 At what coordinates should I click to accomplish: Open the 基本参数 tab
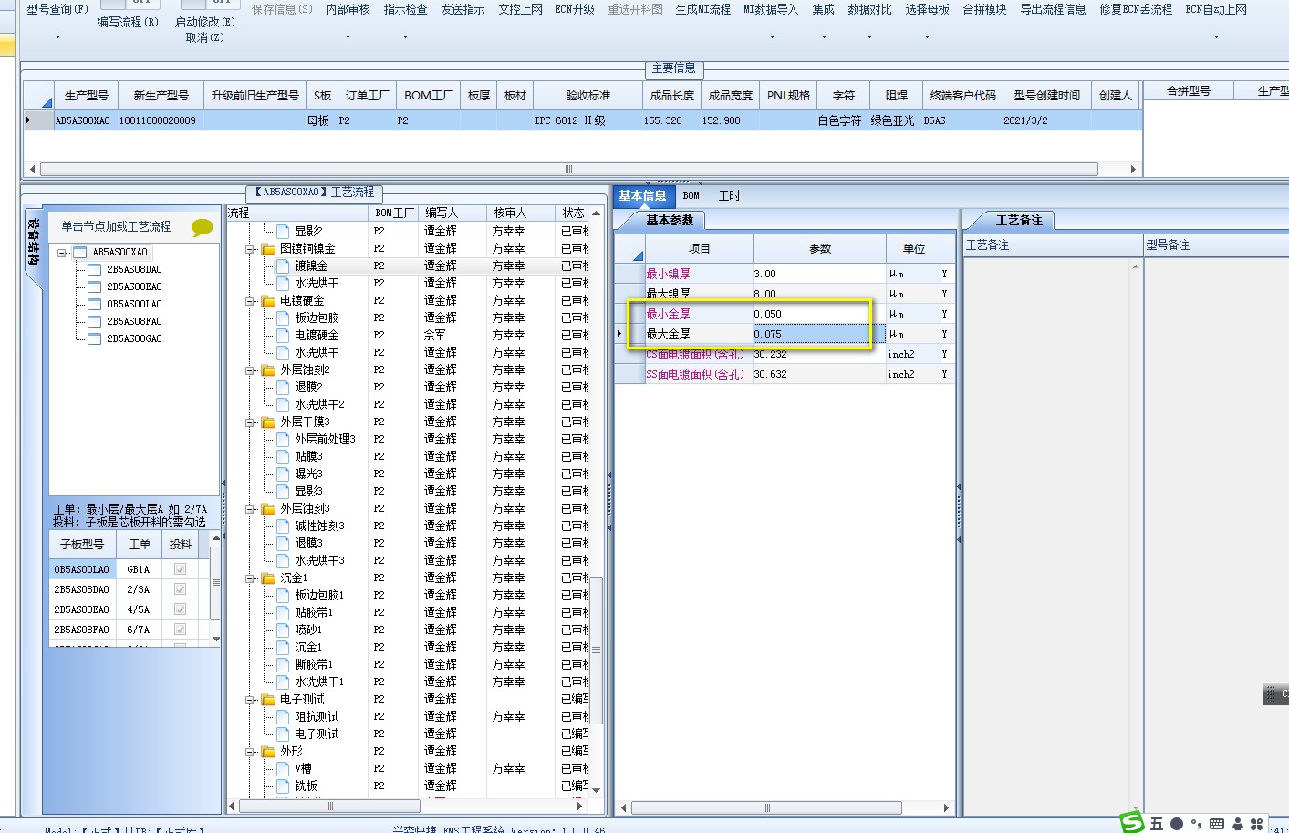pyautogui.click(x=670, y=220)
